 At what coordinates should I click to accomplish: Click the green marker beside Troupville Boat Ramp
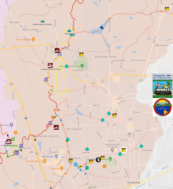(x=13, y=139)
